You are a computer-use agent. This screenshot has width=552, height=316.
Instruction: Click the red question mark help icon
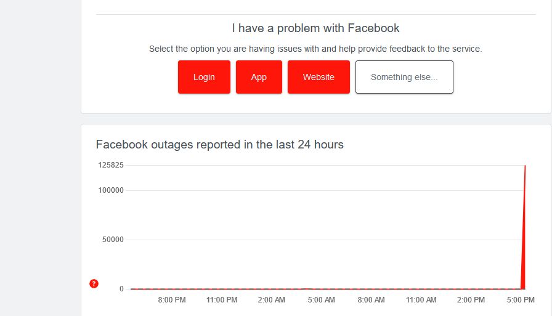coord(94,283)
